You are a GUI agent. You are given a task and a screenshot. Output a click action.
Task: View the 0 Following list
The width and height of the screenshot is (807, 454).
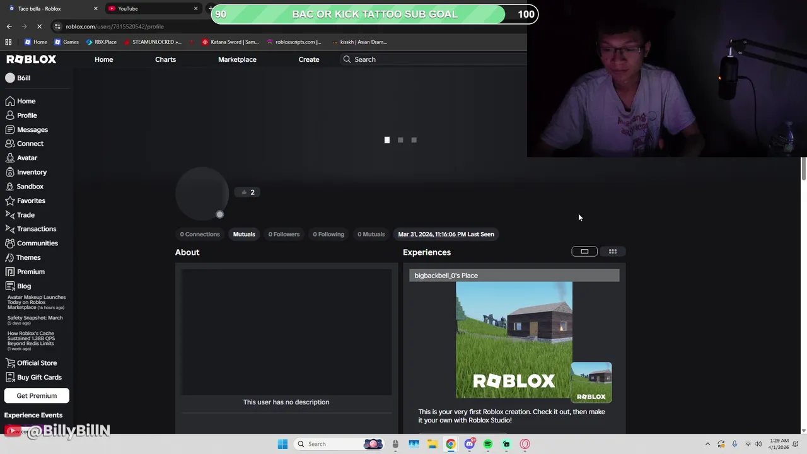tap(328, 234)
